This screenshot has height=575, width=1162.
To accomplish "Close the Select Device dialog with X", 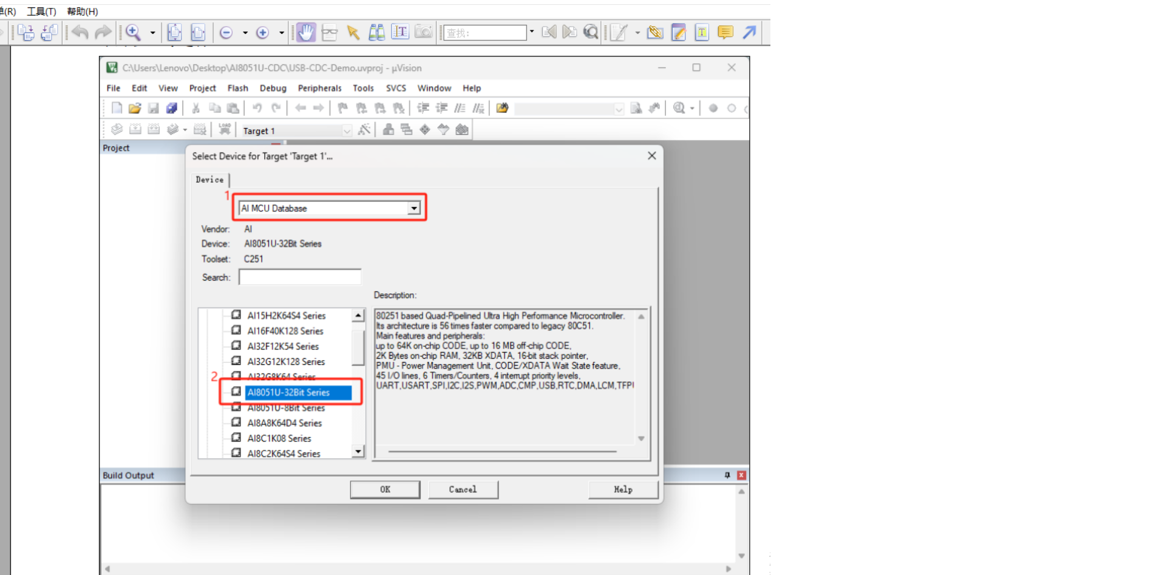I will tap(652, 156).
